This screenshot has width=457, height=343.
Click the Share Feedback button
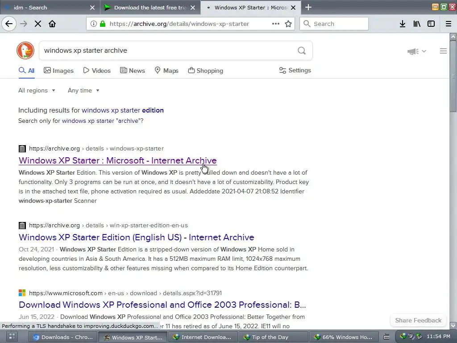click(x=418, y=320)
